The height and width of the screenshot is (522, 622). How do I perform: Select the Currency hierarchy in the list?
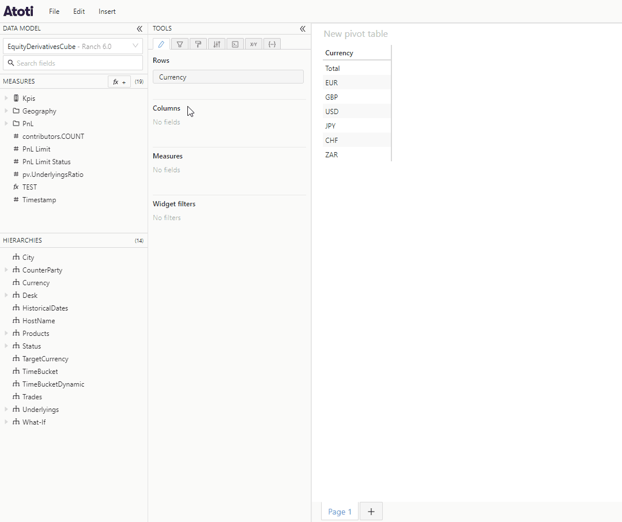click(x=36, y=282)
